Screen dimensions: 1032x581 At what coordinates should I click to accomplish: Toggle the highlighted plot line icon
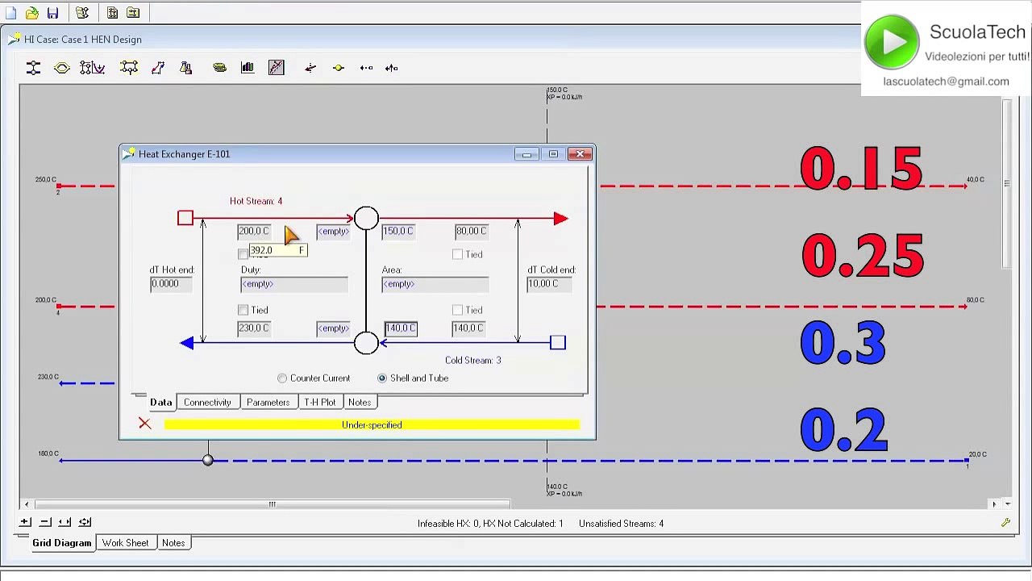click(277, 68)
